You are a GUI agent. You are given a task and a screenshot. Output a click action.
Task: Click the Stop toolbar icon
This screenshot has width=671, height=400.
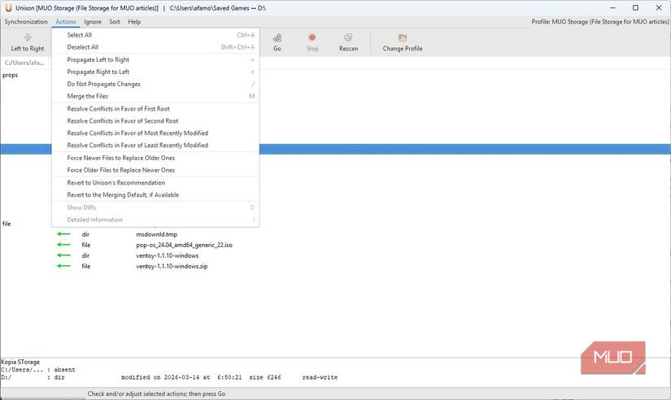point(312,37)
